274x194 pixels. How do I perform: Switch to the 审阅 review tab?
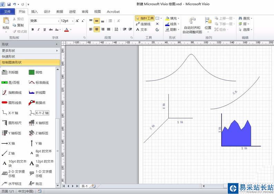85,12
